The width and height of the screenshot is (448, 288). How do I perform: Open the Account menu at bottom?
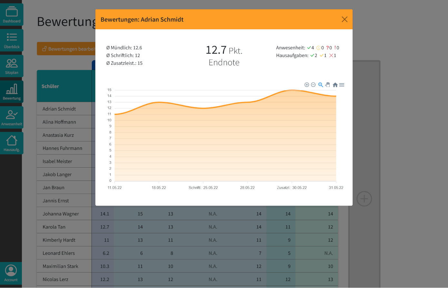tap(11, 273)
